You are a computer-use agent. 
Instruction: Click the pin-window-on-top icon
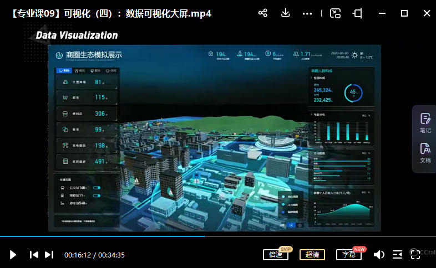click(x=358, y=13)
